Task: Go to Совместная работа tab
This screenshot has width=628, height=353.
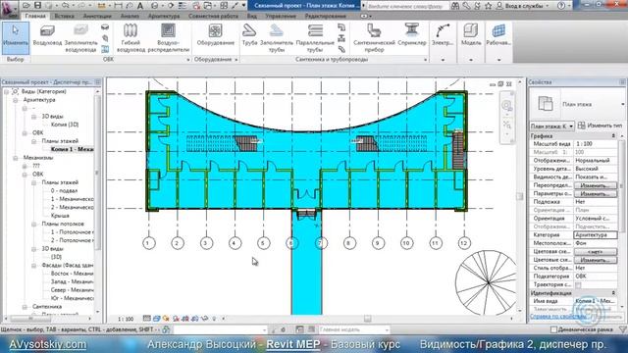Action: coord(213,16)
